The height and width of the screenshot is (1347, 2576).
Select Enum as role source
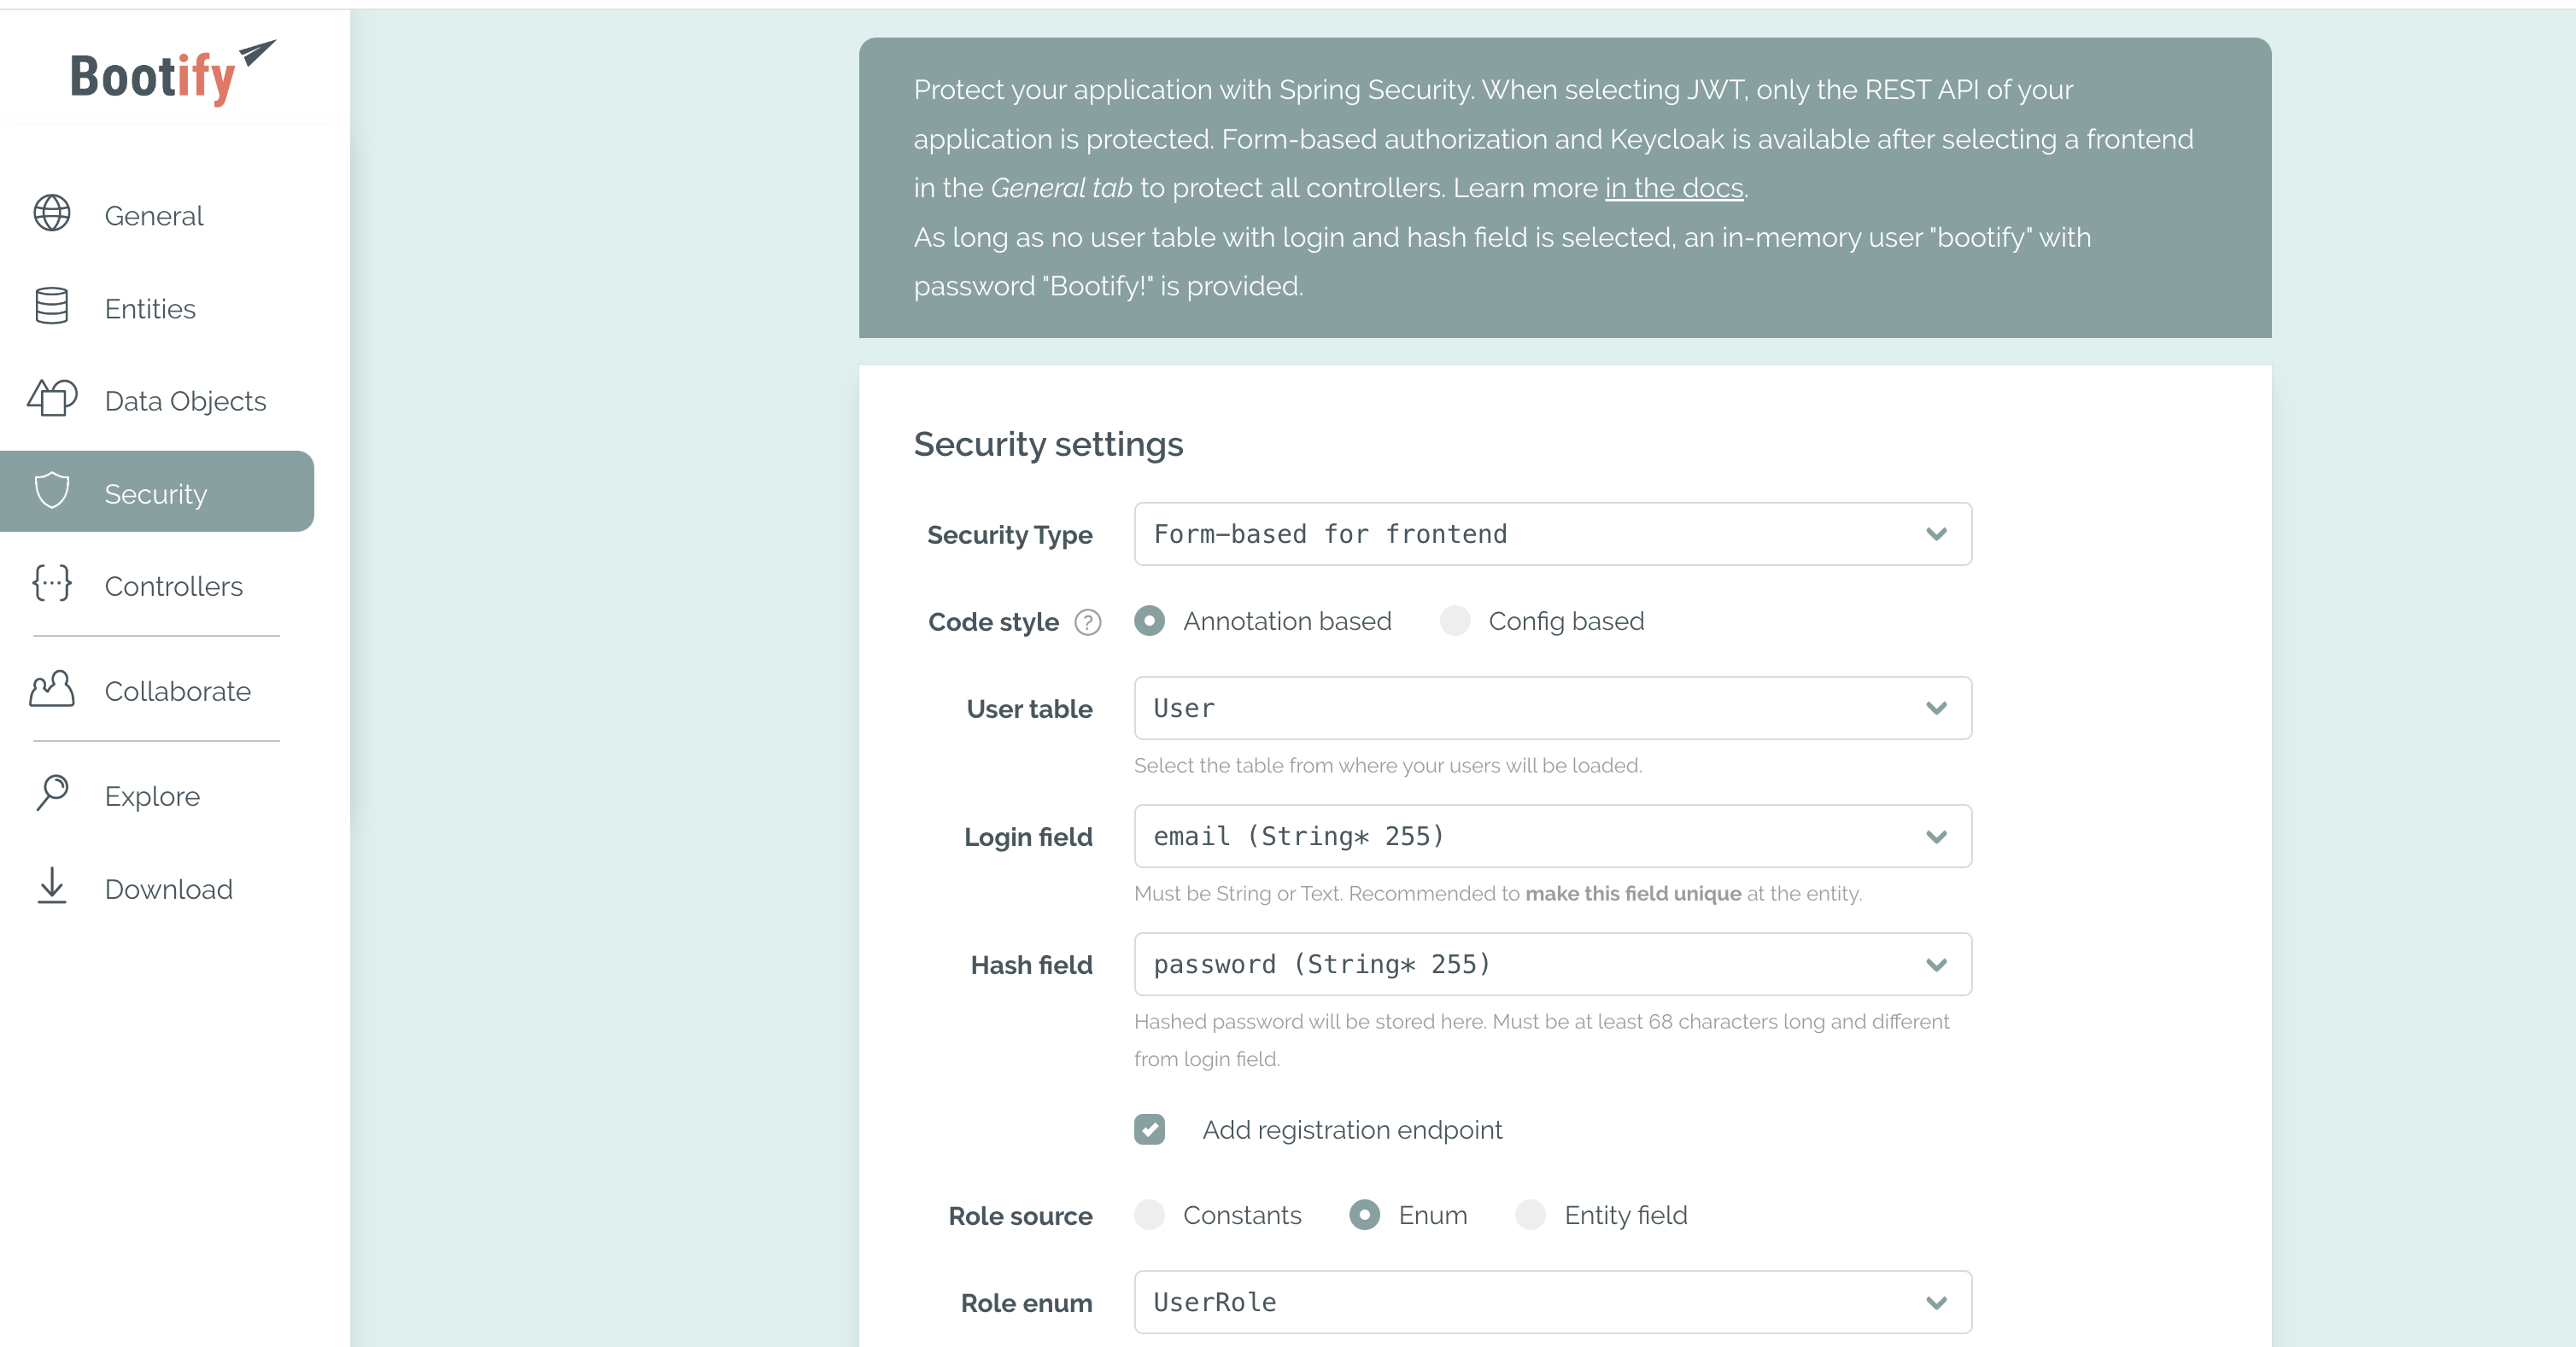coord(1364,1215)
